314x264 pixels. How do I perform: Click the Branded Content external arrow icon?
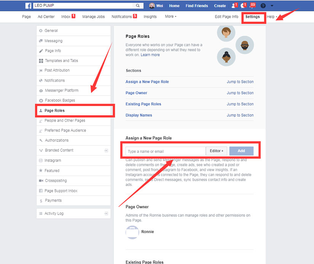pos(106,151)
